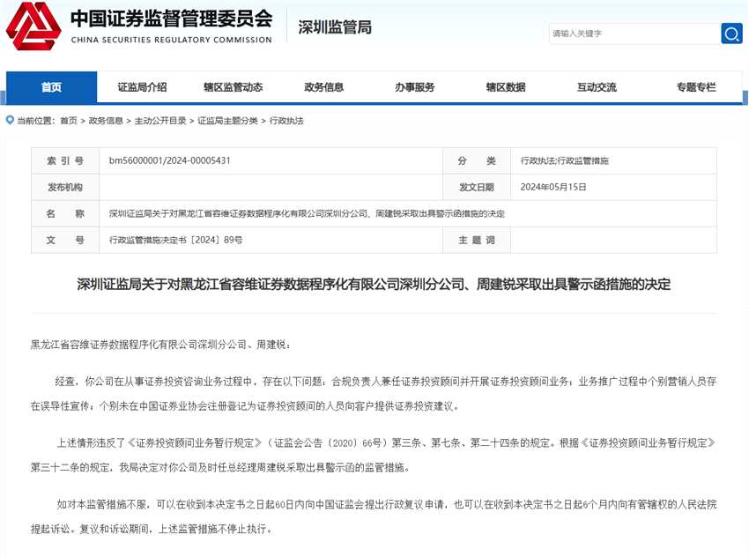Click the 文号 label cell
This screenshot has height=557, width=749.
pyautogui.click(x=65, y=240)
